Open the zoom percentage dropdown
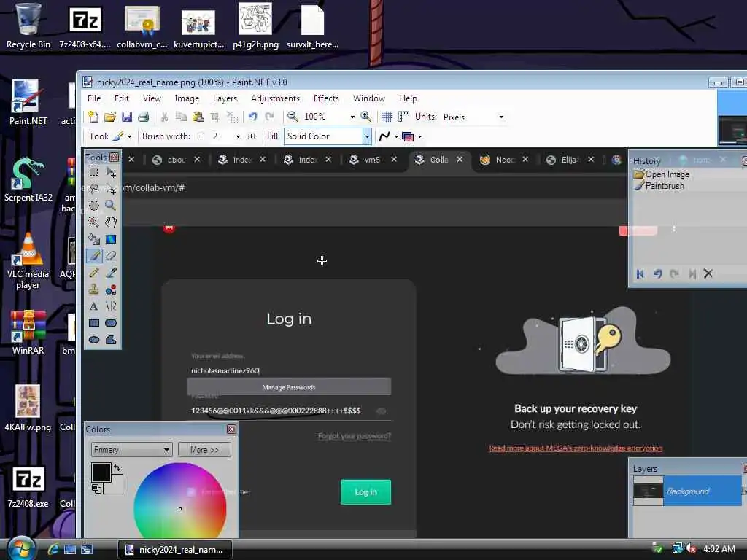This screenshot has width=747, height=560. (352, 117)
